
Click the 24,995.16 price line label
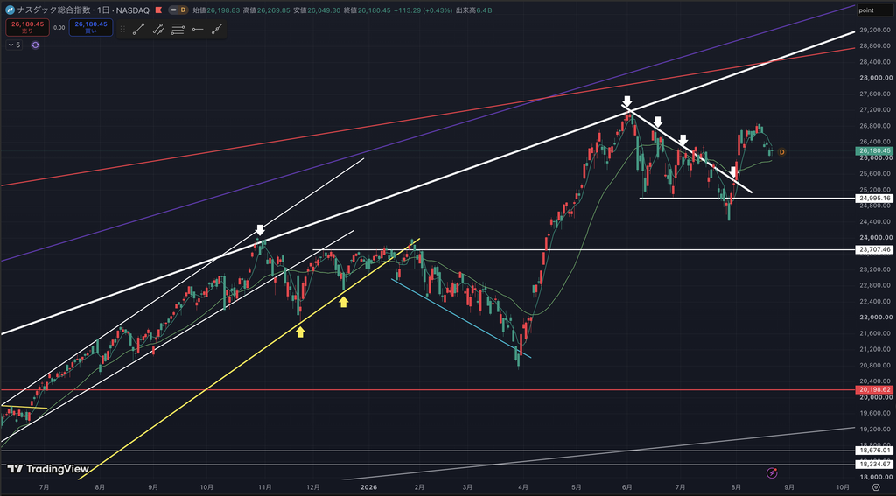[874, 199]
